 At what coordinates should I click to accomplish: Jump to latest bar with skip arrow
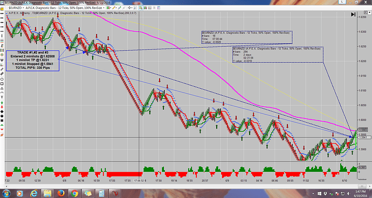[x=353, y=15]
